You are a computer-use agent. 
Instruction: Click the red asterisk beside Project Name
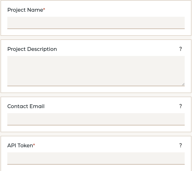44,9
